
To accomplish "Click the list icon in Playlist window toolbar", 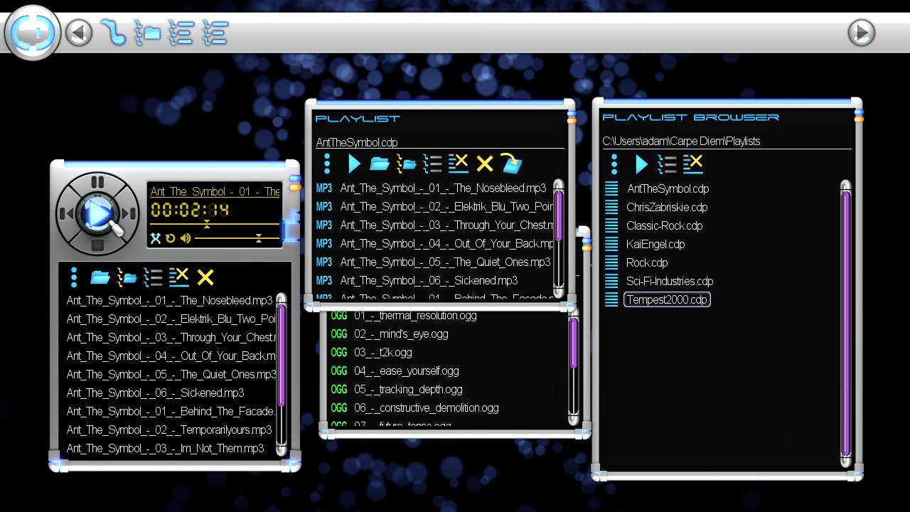I will [432, 164].
